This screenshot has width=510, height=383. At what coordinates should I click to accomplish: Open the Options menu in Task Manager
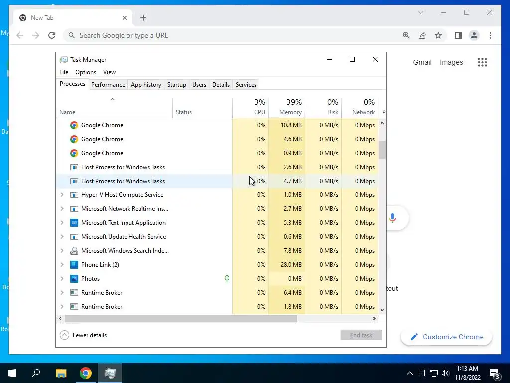86,72
